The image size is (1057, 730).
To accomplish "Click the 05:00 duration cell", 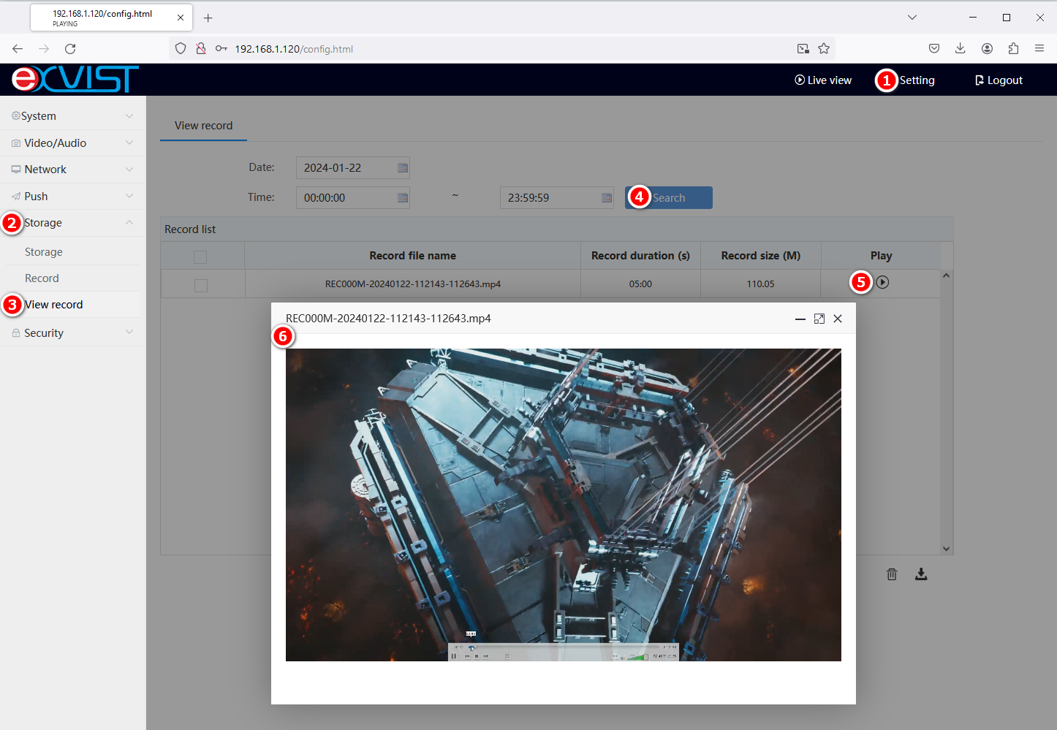I will 640,284.
